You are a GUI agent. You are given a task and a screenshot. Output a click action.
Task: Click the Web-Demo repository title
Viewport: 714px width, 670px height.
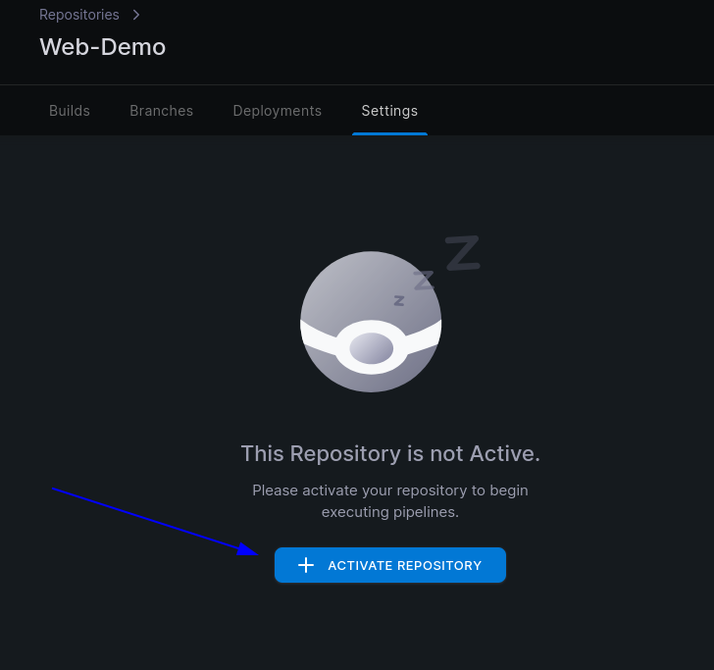click(103, 47)
